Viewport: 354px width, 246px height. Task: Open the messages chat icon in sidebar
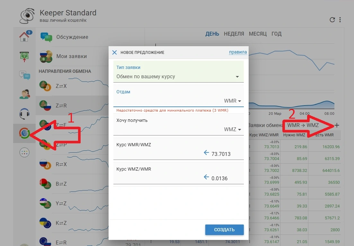[x=24, y=76]
